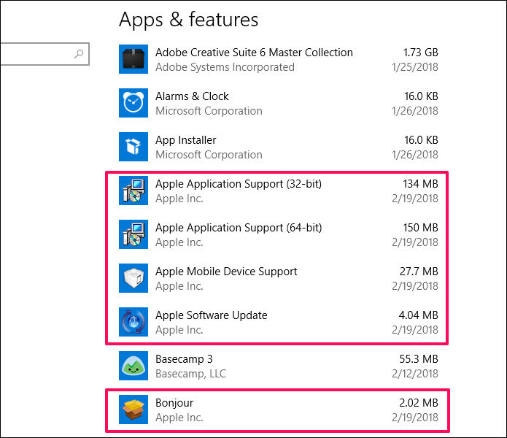Click the 2.02 MB size value
This screenshot has height=438, width=507.
pos(419,403)
